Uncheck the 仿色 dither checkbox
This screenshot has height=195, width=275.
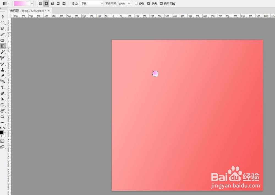(149, 4)
